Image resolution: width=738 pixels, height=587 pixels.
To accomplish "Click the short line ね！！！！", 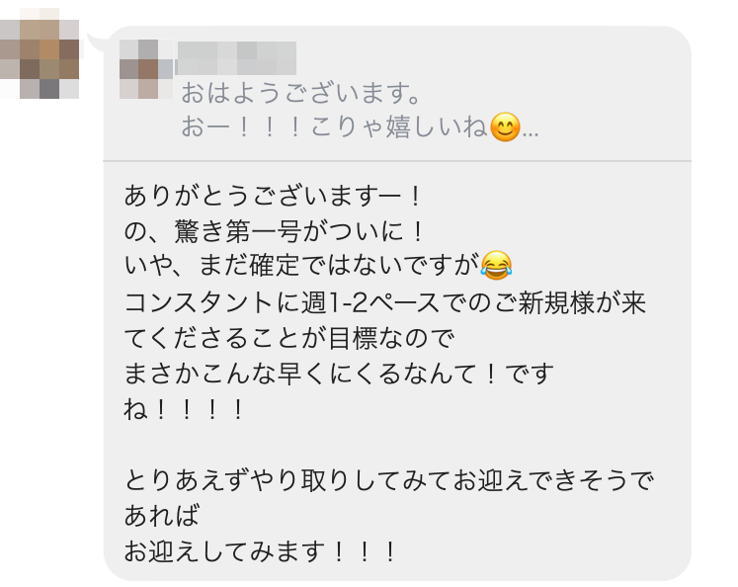I will tap(184, 408).
